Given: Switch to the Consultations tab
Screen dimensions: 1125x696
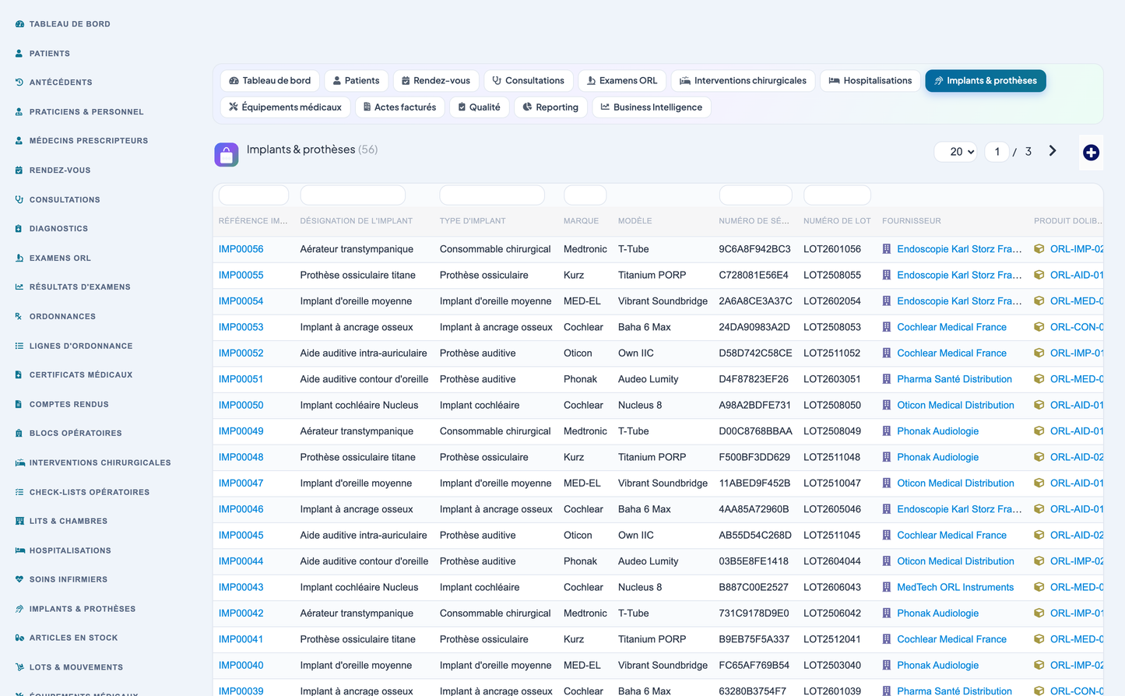Looking at the screenshot, I should click(529, 81).
